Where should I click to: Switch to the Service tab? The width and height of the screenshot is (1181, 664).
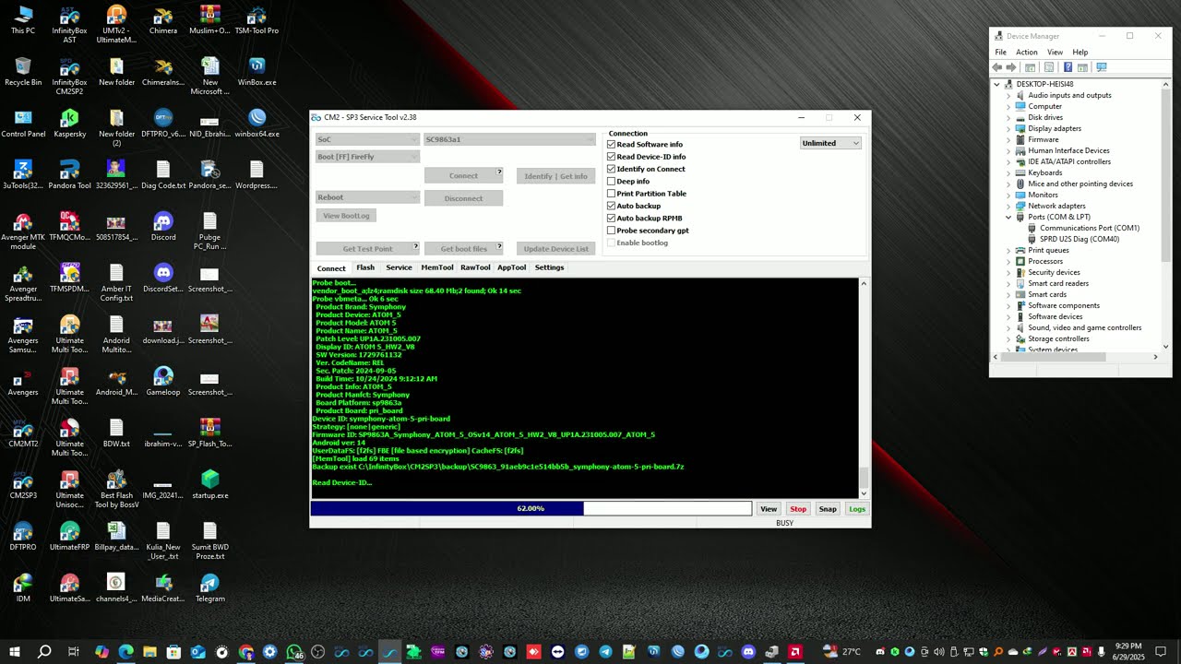399,267
